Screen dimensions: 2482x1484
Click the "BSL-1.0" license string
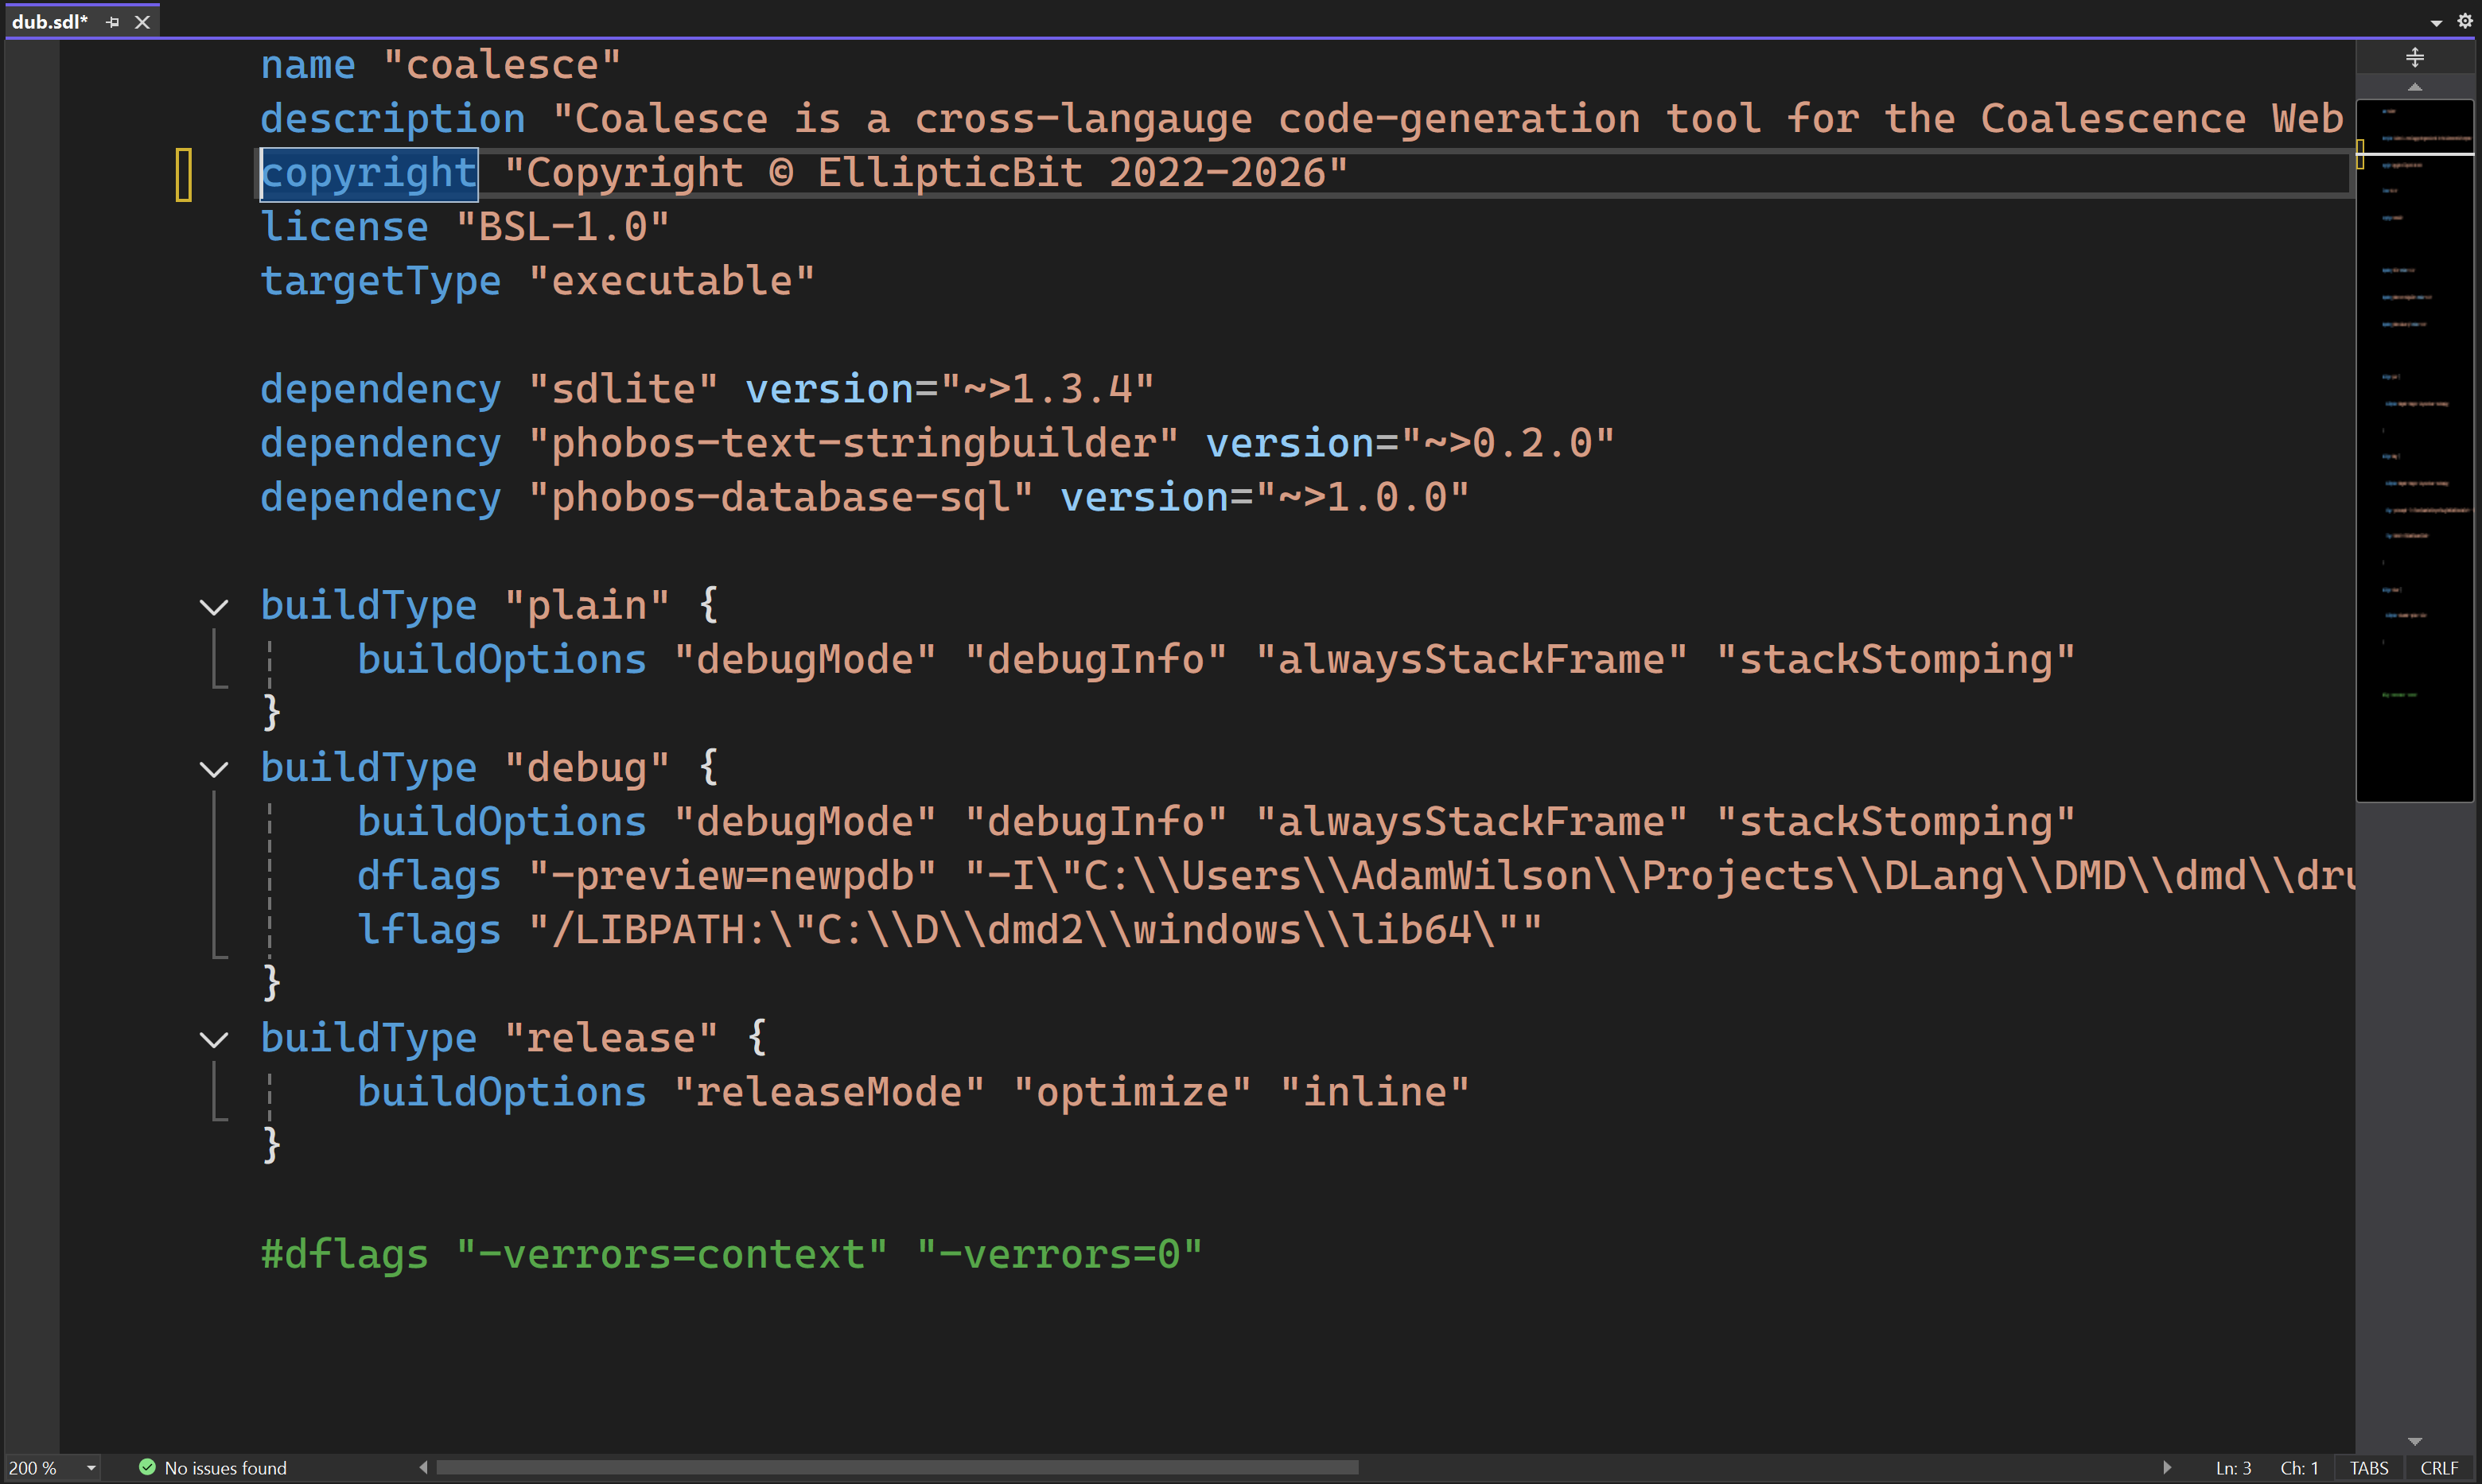pos(562,228)
